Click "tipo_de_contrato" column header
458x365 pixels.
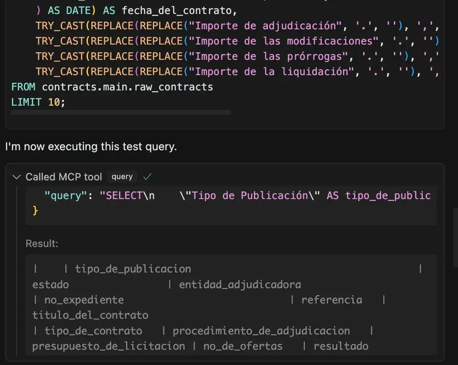[x=93, y=331]
